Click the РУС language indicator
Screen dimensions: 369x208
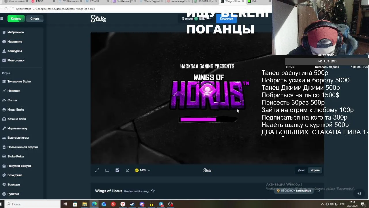pos(342,204)
